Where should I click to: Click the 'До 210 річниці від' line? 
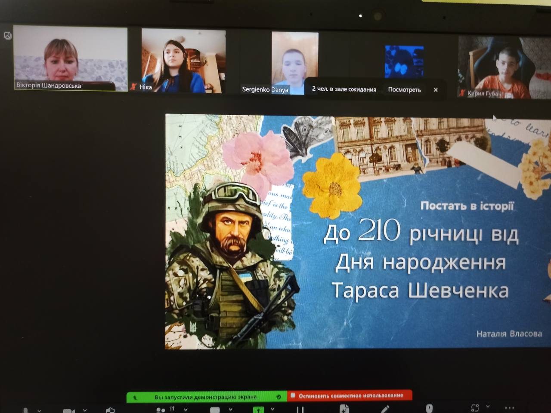[421, 233]
